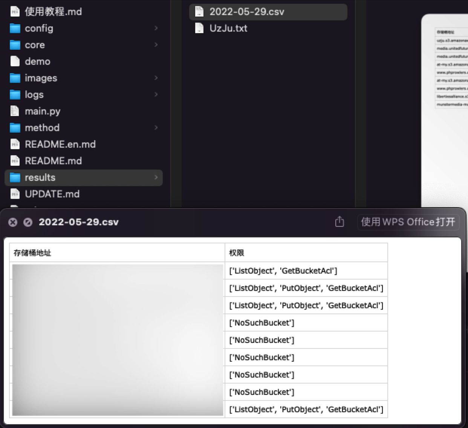This screenshot has height=428, width=468.
Task: Open with WPS Office button
Action: (408, 222)
